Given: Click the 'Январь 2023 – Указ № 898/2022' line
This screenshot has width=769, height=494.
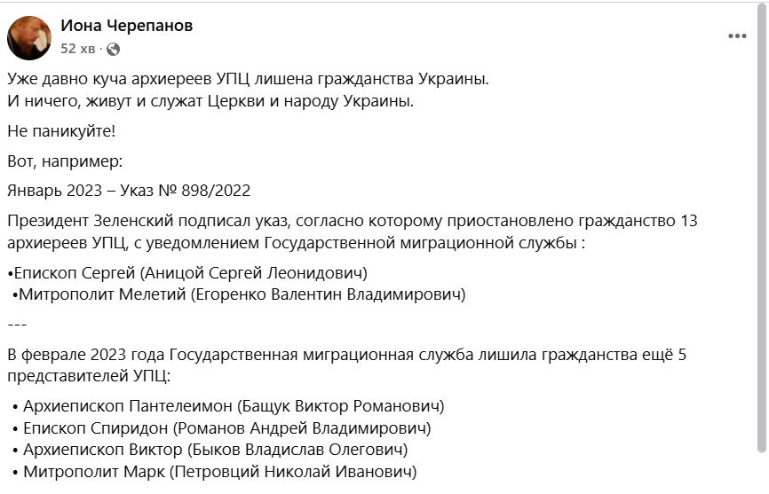Looking at the screenshot, I should (x=129, y=191).
